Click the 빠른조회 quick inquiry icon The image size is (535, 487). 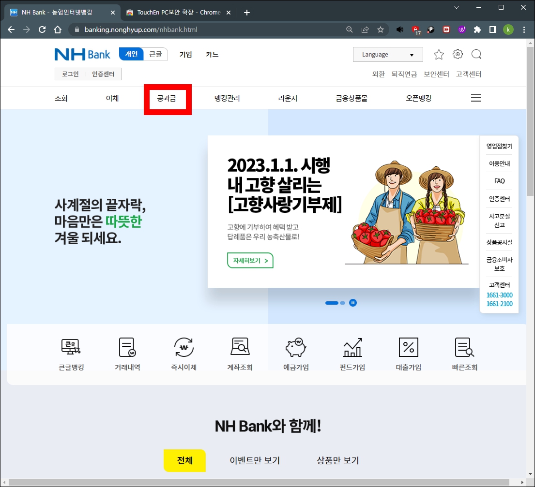[x=464, y=352]
